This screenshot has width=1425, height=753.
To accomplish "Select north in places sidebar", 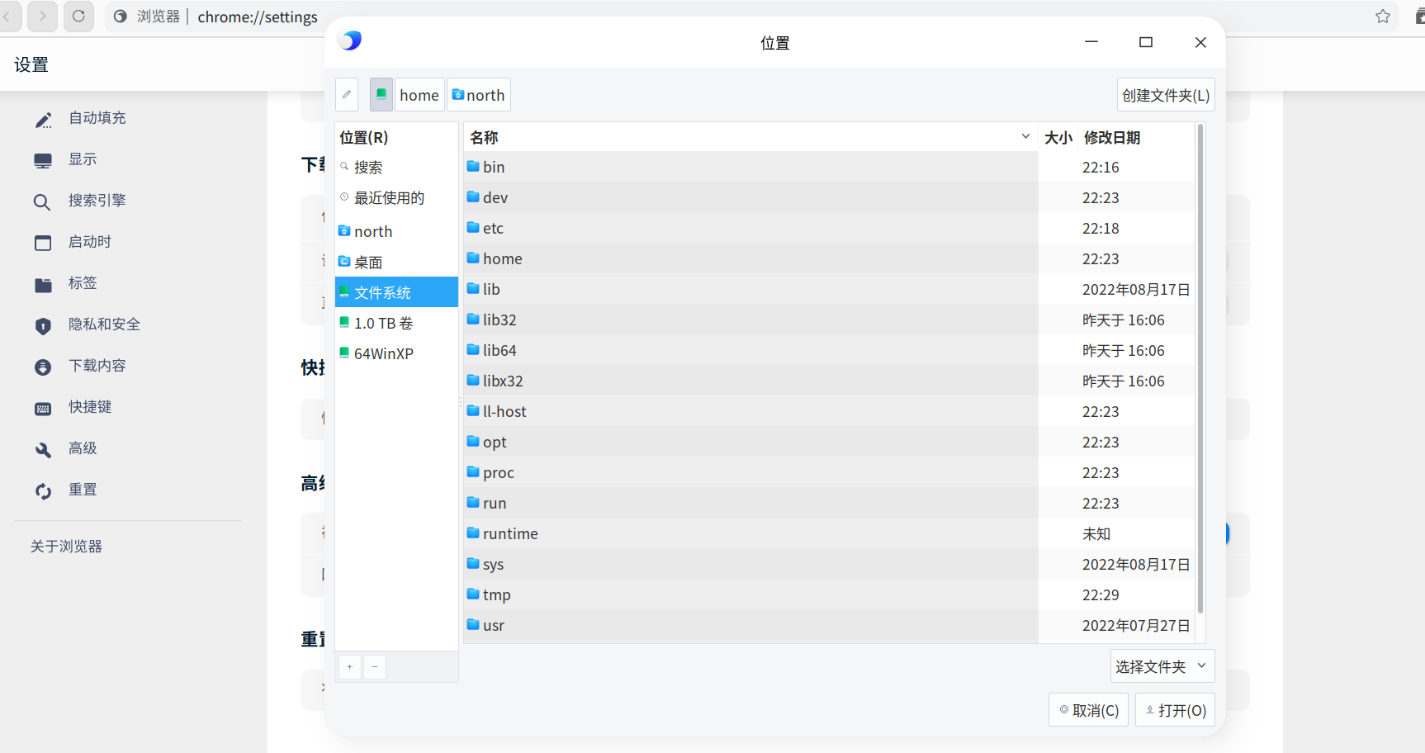I will click(396, 231).
